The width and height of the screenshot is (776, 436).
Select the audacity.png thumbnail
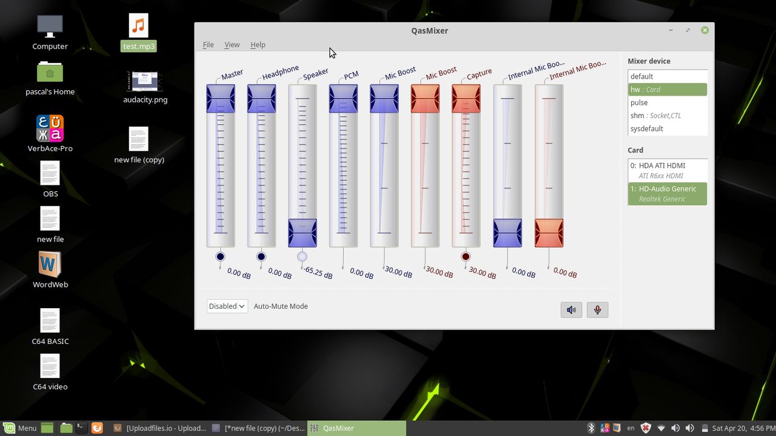coord(145,87)
